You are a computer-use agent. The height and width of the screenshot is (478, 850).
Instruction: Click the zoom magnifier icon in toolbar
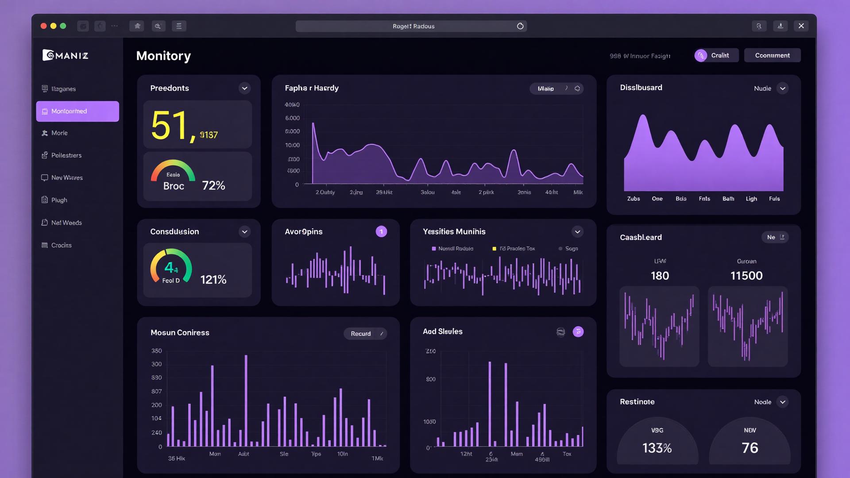(158, 26)
